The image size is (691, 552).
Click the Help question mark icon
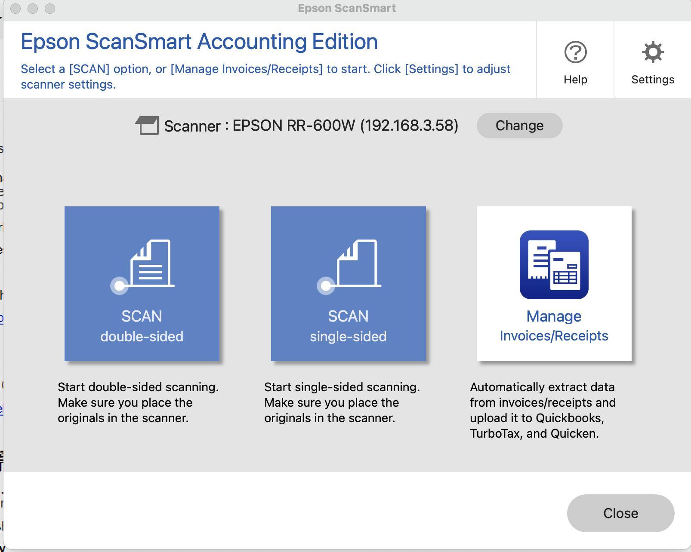click(x=575, y=52)
